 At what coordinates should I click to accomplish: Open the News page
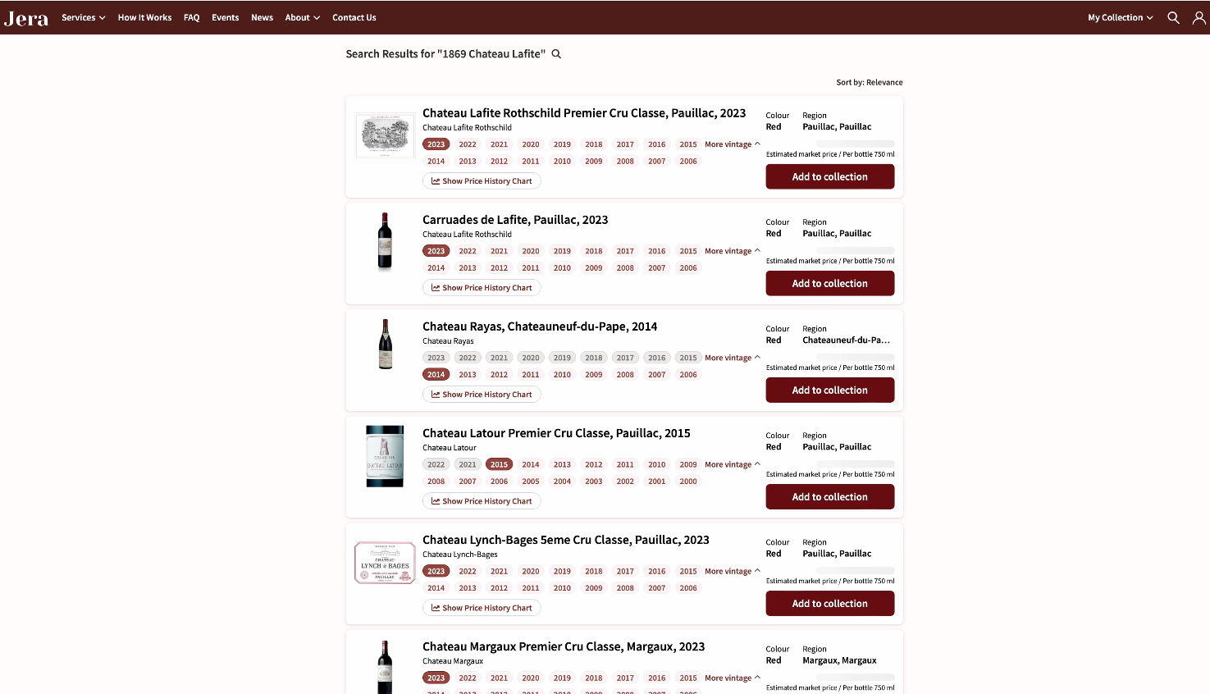263,17
